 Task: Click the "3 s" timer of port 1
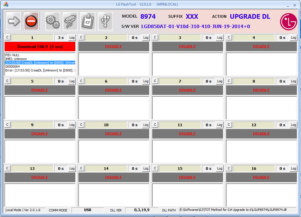(x=61, y=37)
